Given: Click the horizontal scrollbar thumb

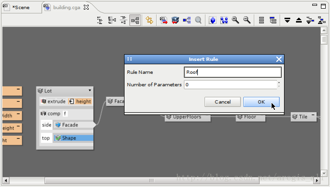Looking at the screenshot, I should tap(152, 180).
